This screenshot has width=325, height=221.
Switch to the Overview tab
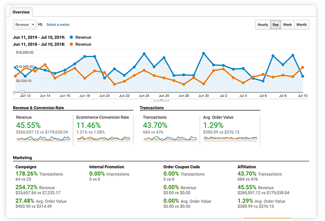pos(21,12)
